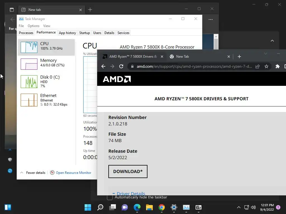Open the Windows Start menu
This screenshot has height=214, width=286.
(88, 207)
